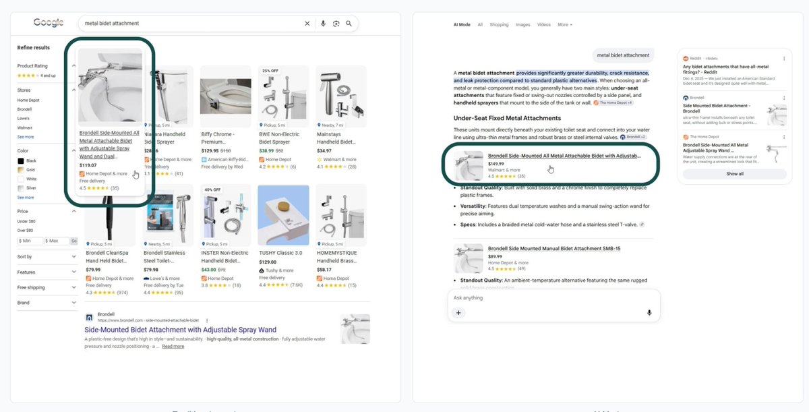The height and width of the screenshot is (412, 809).
Task: Expand the Free shipping filter
Action: 74,288
